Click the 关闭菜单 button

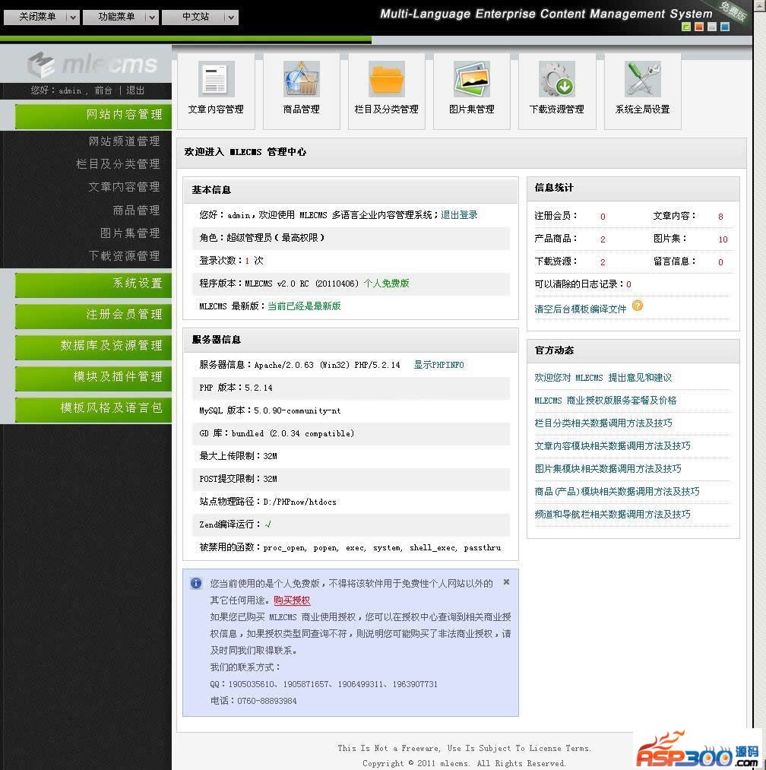click(x=36, y=17)
